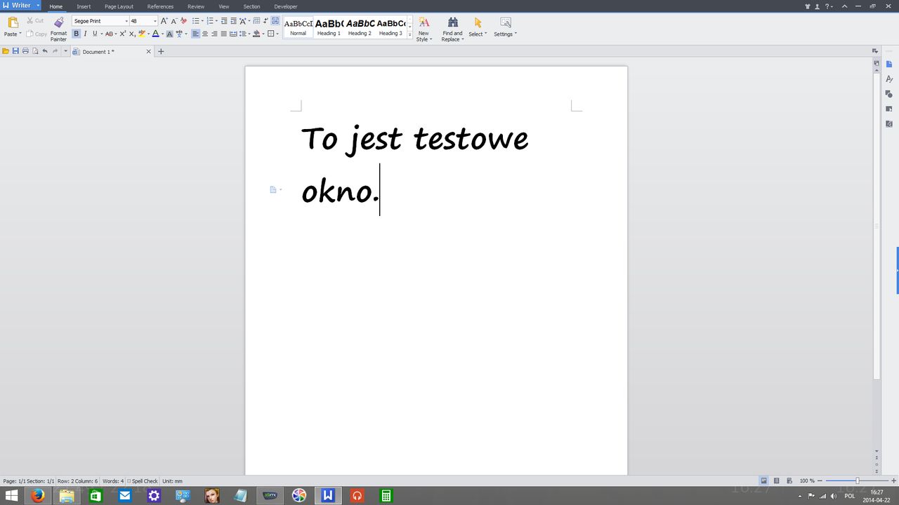
Task: Center align text
Action: click(205, 34)
